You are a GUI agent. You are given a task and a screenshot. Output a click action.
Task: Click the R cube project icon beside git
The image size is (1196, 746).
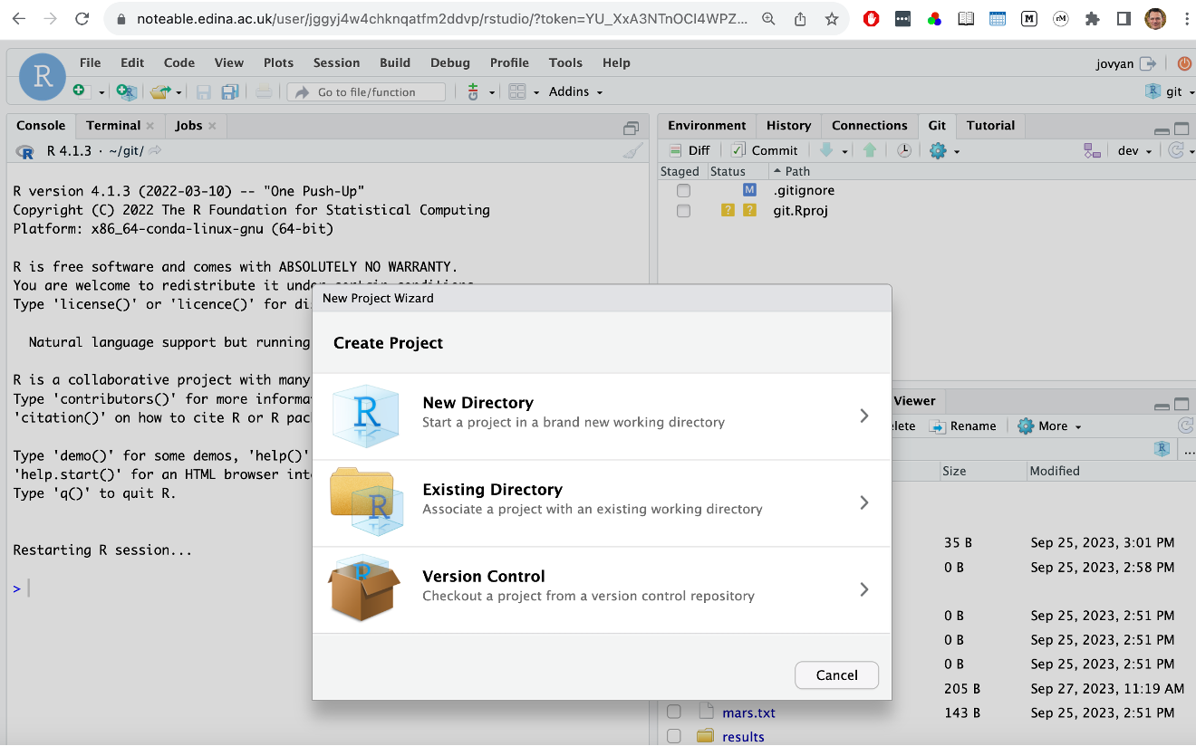[x=1153, y=91]
